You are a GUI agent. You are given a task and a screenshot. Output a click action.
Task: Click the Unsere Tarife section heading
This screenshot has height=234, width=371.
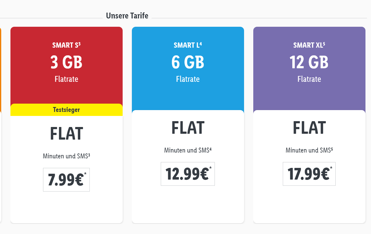(127, 16)
